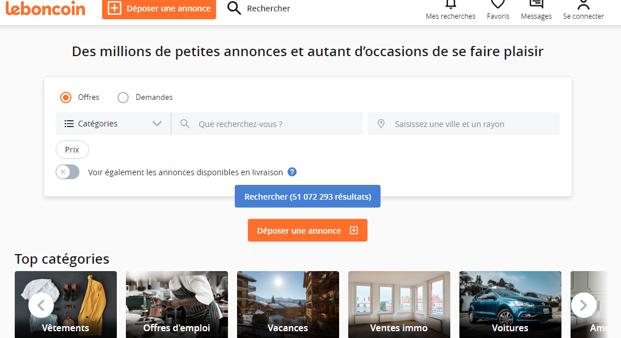The width and height of the screenshot is (621, 338).
Task: Expand the Catégories dropdown
Action: pyautogui.click(x=113, y=124)
